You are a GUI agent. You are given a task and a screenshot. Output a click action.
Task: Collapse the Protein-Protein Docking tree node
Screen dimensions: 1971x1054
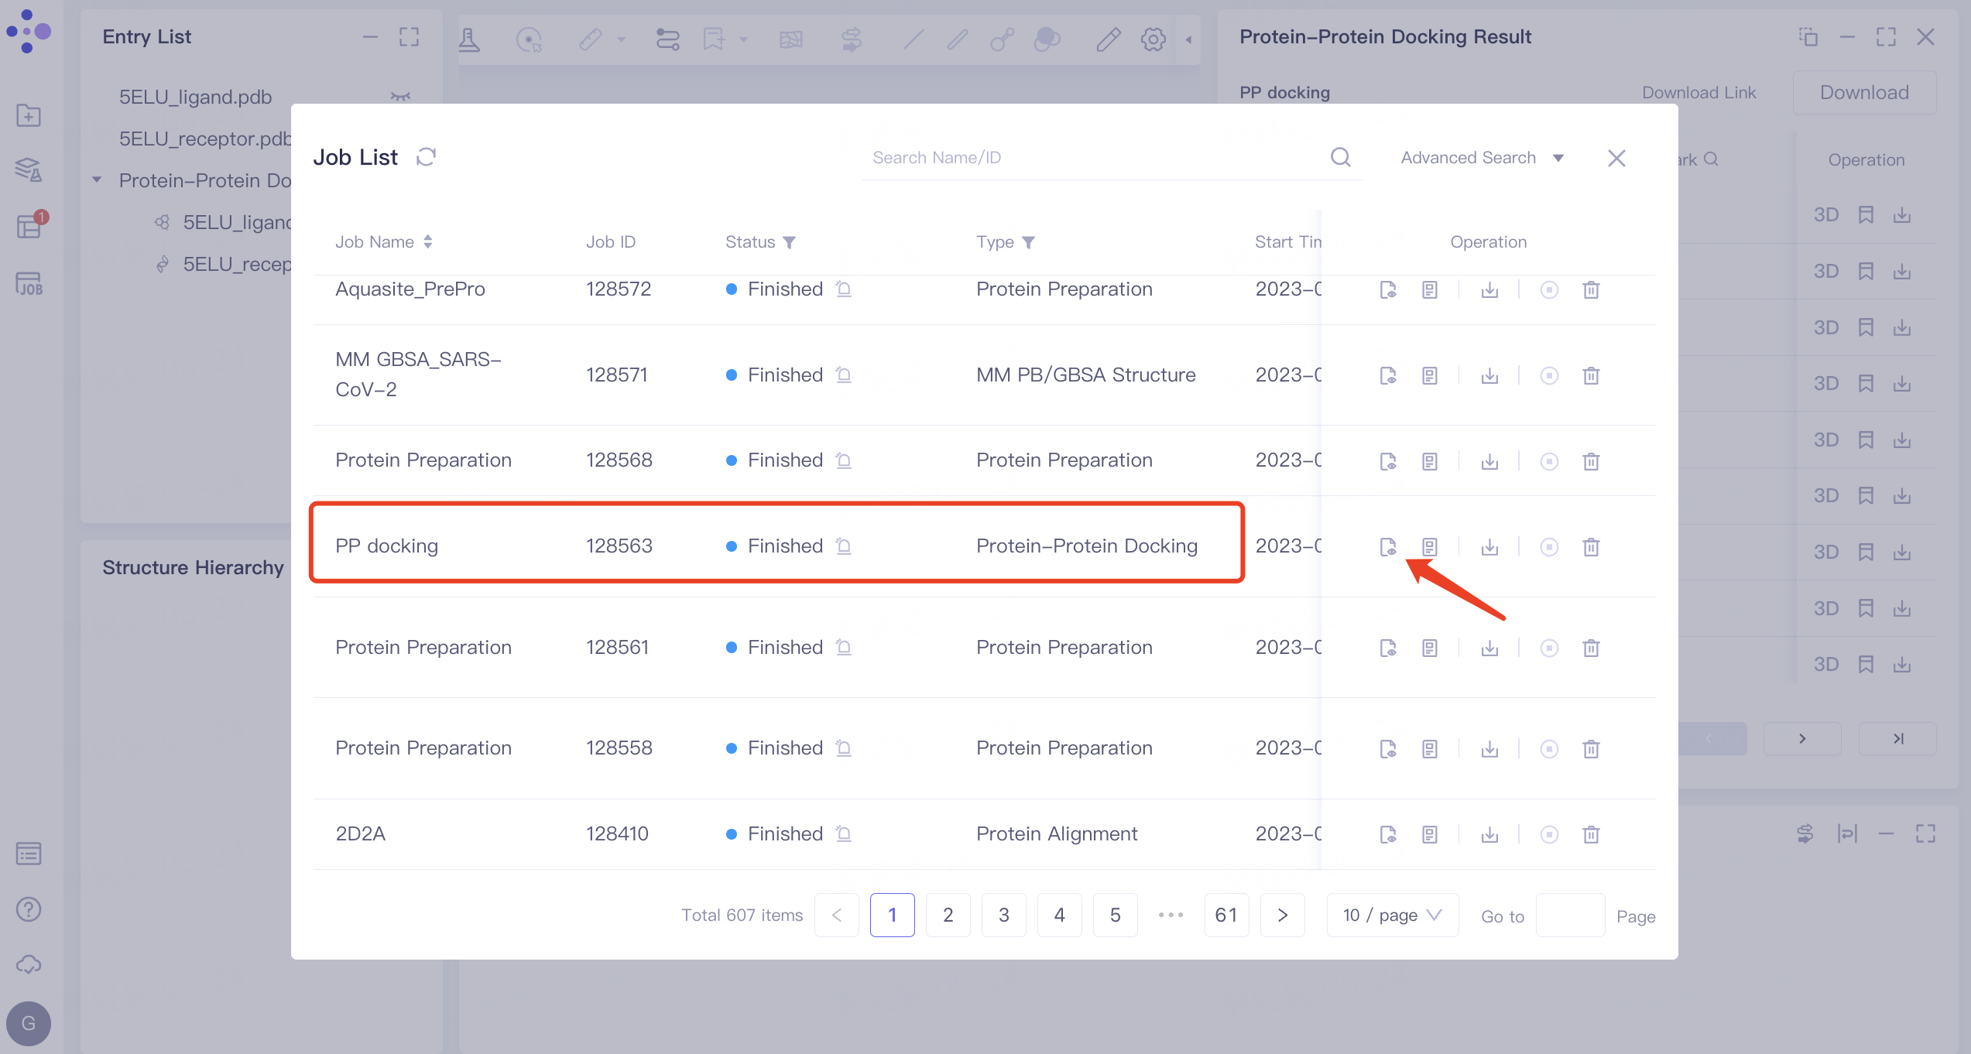tap(98, 180)
